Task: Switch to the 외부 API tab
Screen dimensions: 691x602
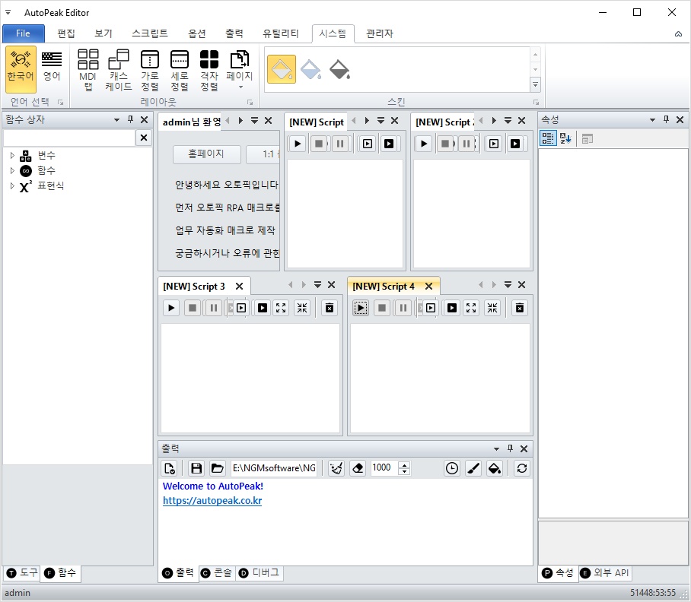Action: tap(604, 573)
